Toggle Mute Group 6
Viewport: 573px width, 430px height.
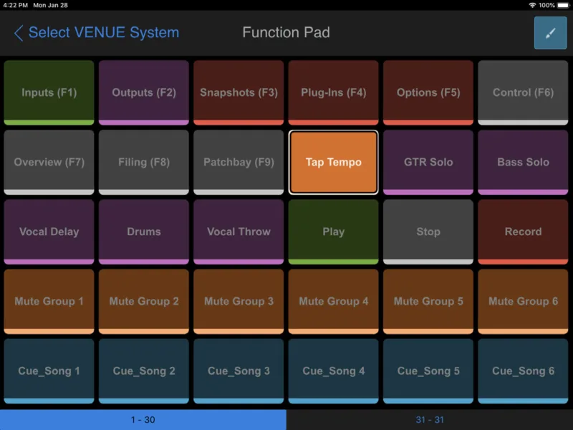point(523,301)
